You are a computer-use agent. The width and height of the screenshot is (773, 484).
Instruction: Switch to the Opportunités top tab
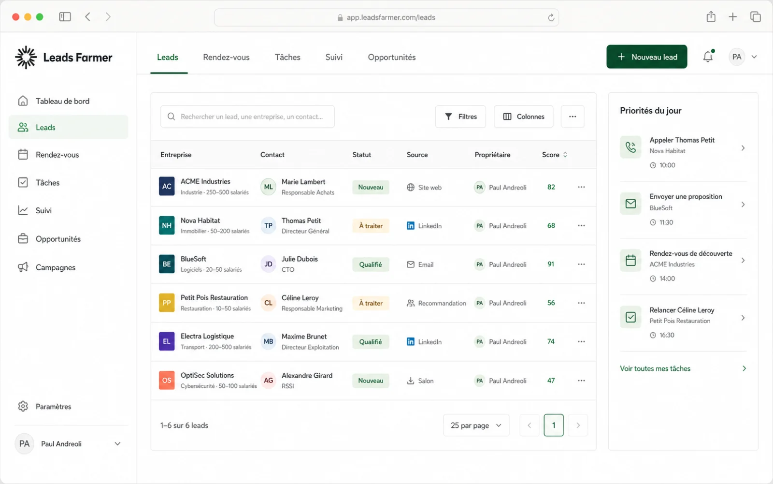392,57
